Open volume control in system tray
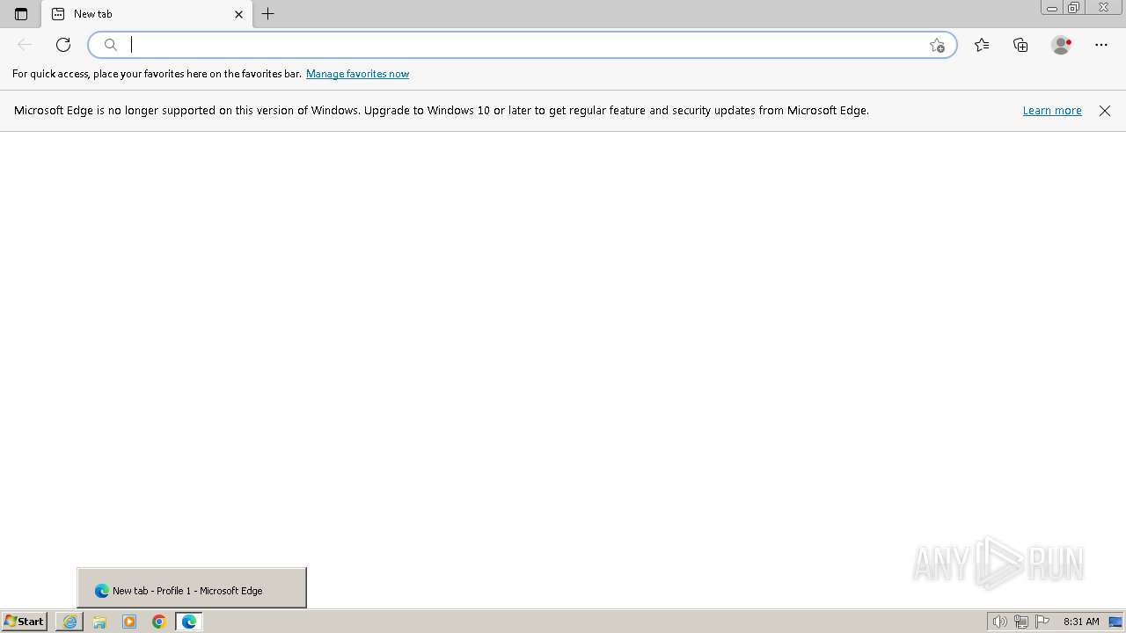This screenshot has width=1126, height=633. (x=999, y=622)
